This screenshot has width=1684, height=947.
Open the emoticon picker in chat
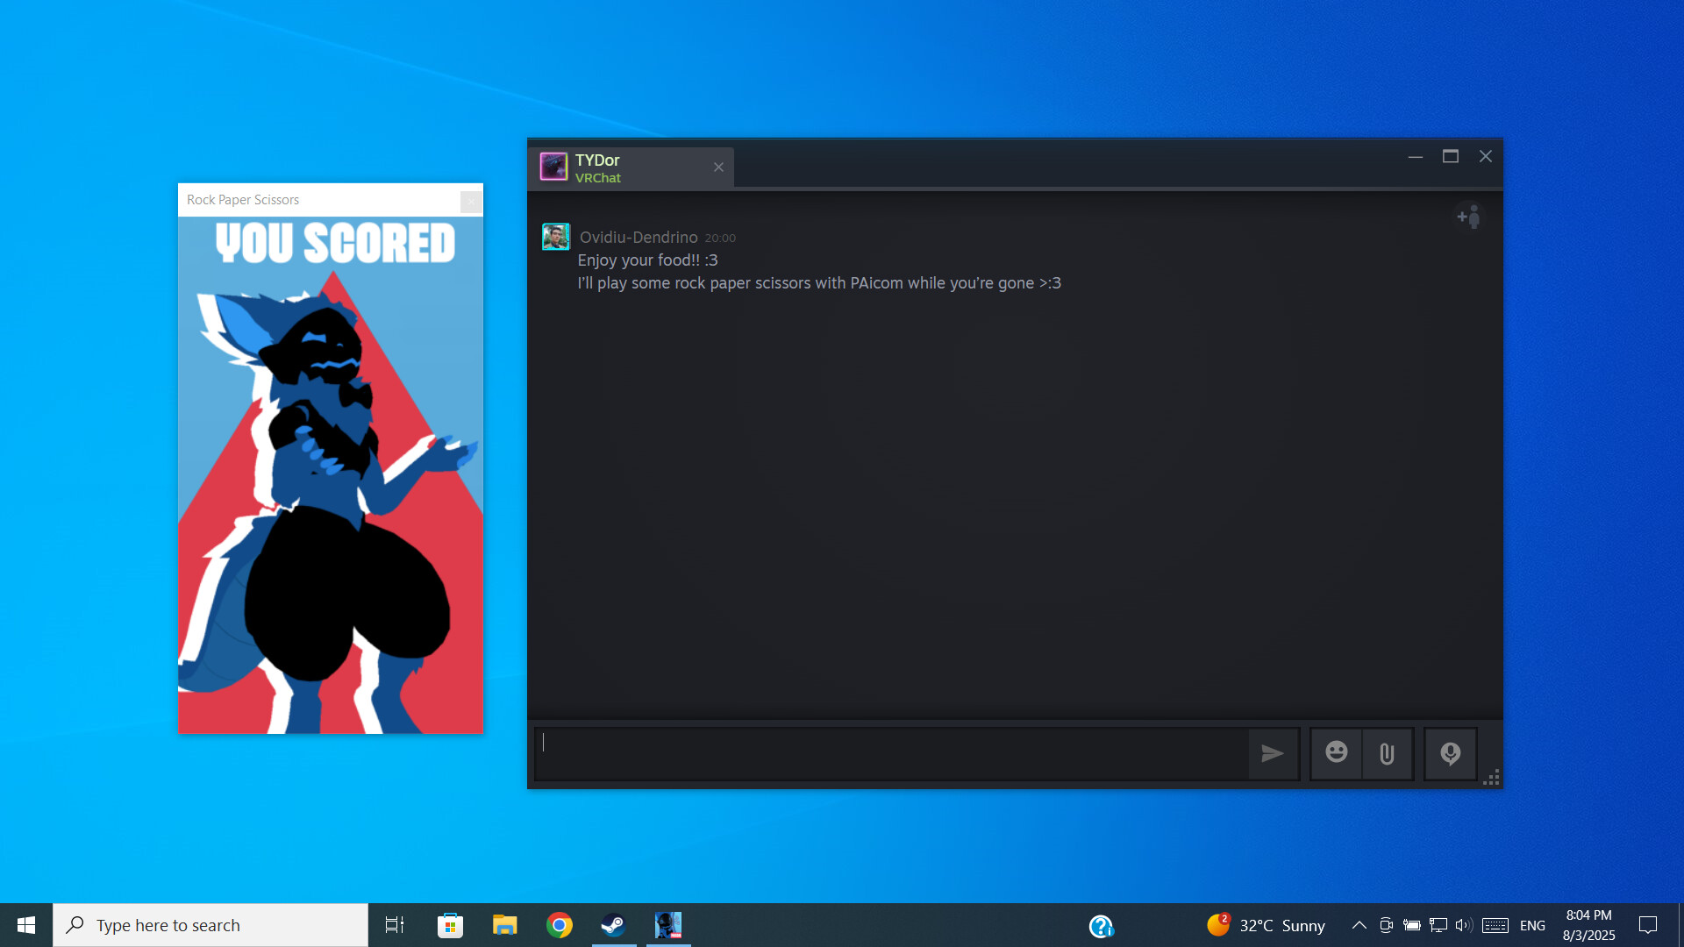[x=1336, y=753]
